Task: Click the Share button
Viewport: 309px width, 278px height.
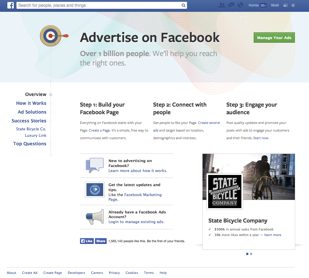Action: click(x=101, y=241)
